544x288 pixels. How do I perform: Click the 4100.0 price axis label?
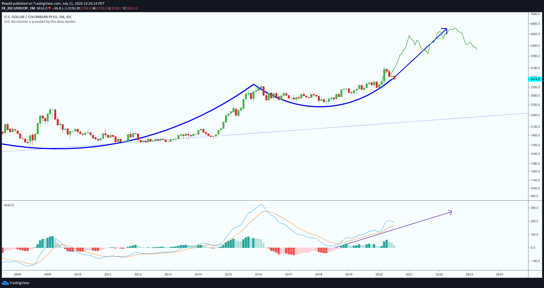tap(535, 68)
